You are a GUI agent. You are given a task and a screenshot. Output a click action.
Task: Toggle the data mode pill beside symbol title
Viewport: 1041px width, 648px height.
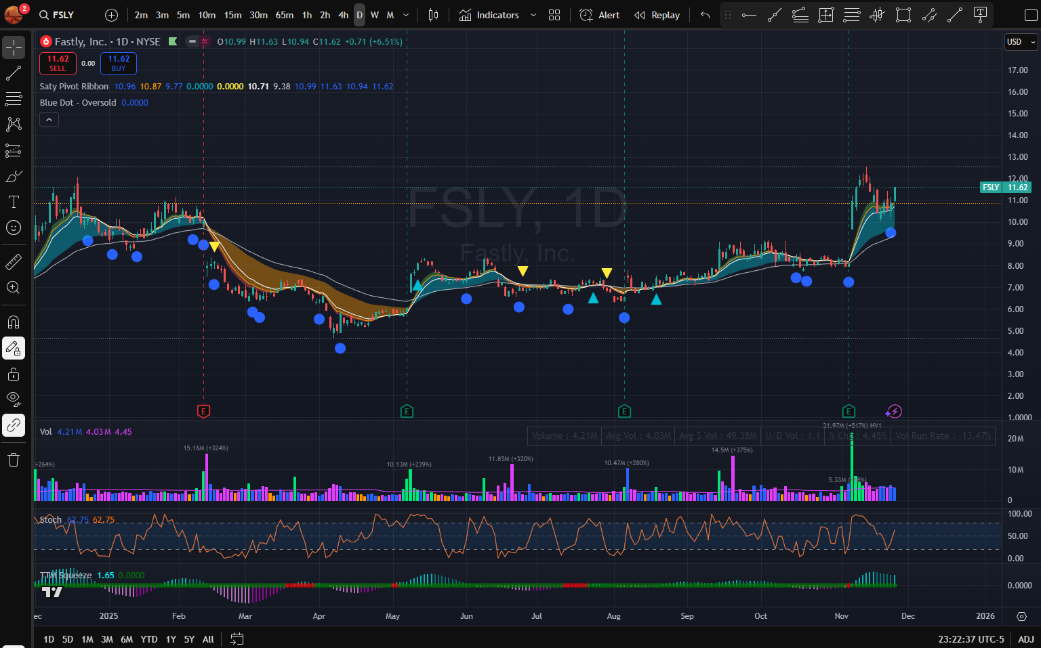click(199, 41)
